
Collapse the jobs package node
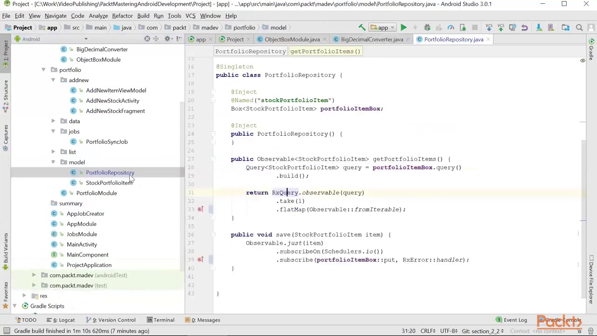53,132
